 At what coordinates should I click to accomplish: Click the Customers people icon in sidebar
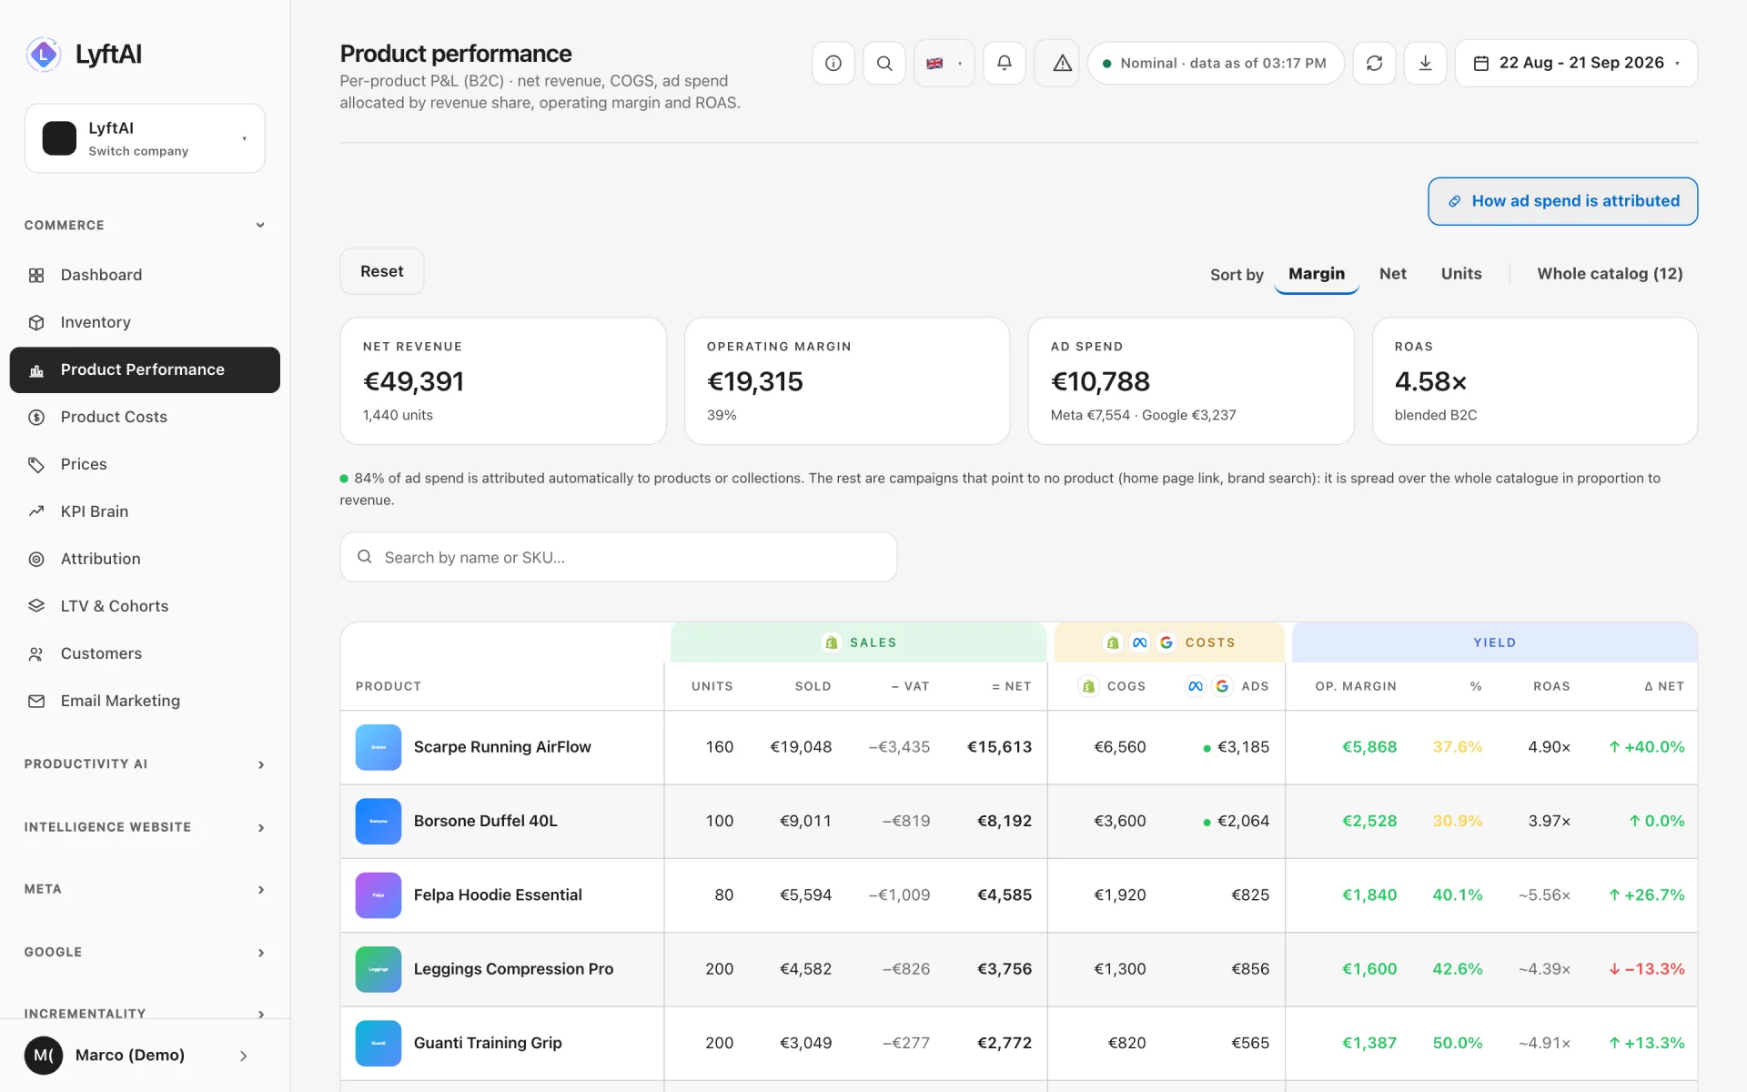36,653
